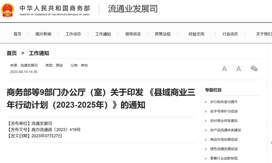The image size is (272, 163).
Task: Open the 农产品流通体系建设 topic link
Action: tap(225, 130)
